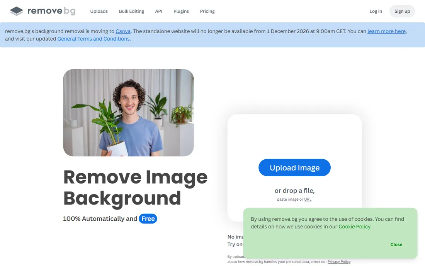
Task: Click the Log in link
Action: pyautogui.click(x=376, y=11)
